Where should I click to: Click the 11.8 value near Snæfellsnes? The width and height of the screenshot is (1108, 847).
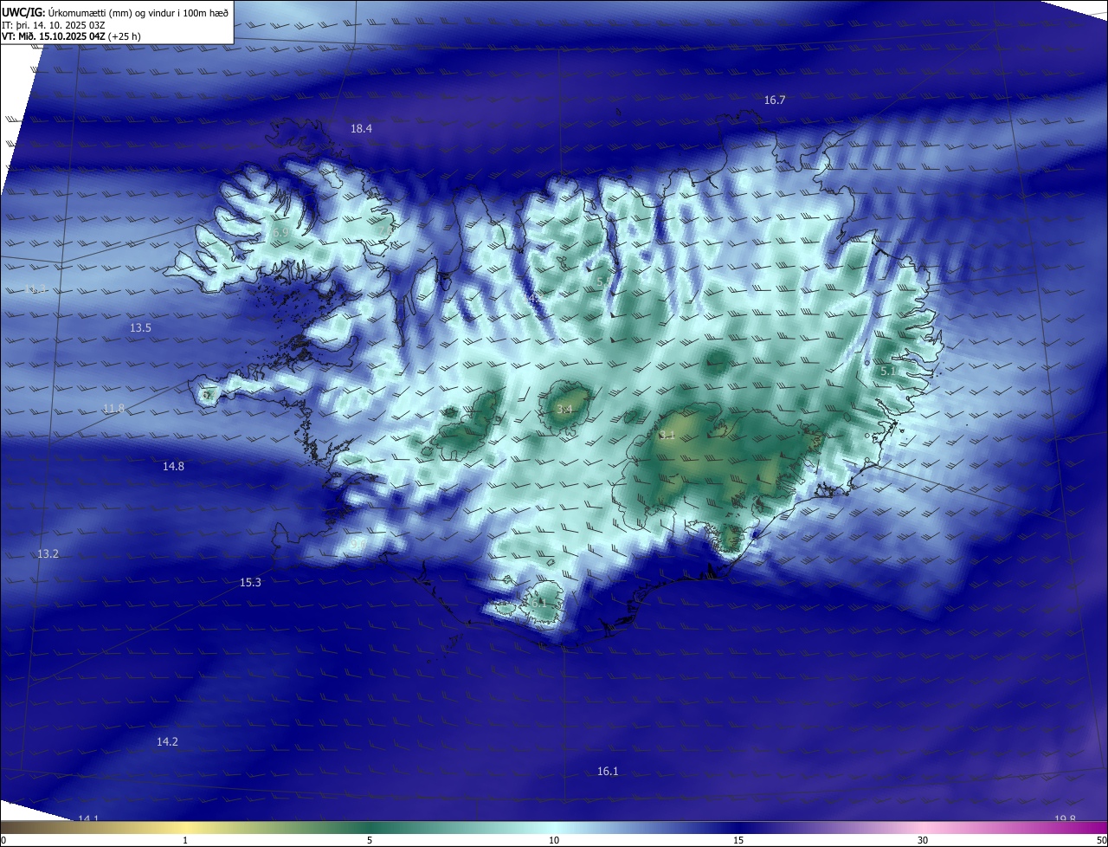tap(113, 409)
